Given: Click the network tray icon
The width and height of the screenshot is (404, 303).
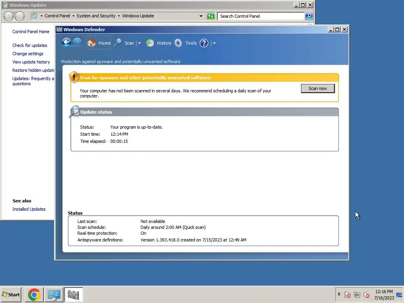Looking at the screenshot, I should 357,294.
